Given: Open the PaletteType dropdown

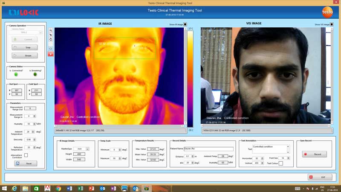Looking at the screenshot, I should coord(87,149).
